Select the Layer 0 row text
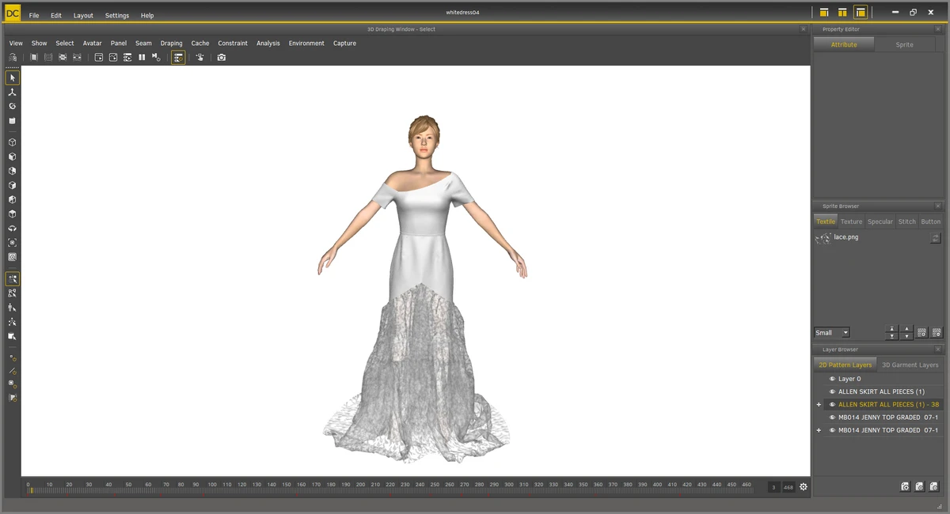The height and width of the screenshot is (514, 950). coord(849,379)
